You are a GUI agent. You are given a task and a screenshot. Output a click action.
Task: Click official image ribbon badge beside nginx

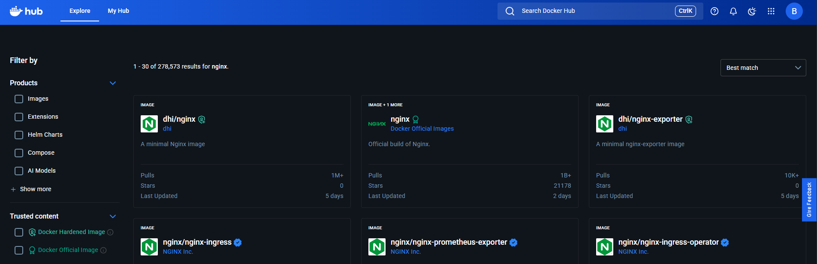416,120
